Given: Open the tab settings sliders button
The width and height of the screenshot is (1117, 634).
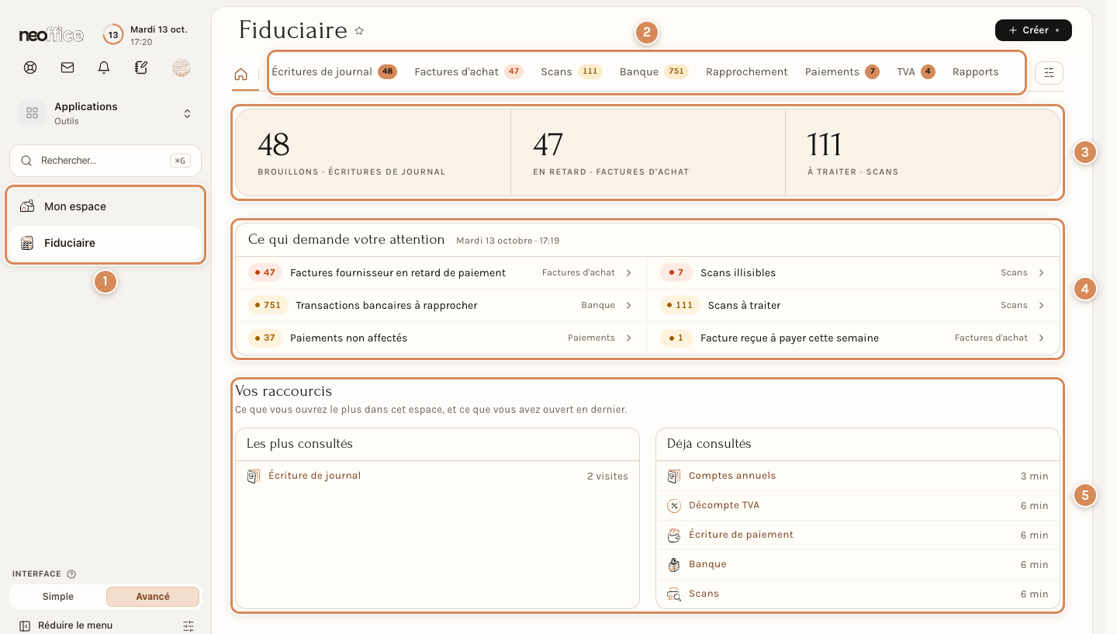Looking at the screenshot, I should click(x=1050, y=72).
